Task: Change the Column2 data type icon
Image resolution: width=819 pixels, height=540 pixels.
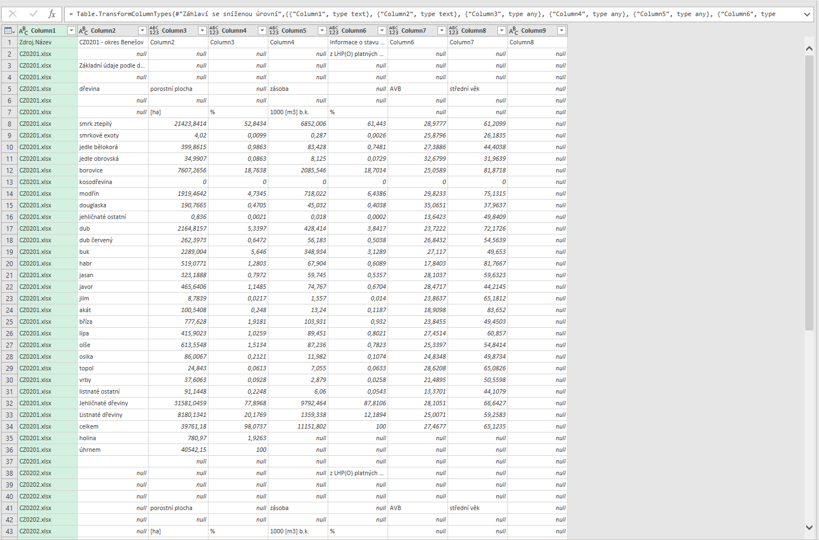Action: click(x=83, y=30)
